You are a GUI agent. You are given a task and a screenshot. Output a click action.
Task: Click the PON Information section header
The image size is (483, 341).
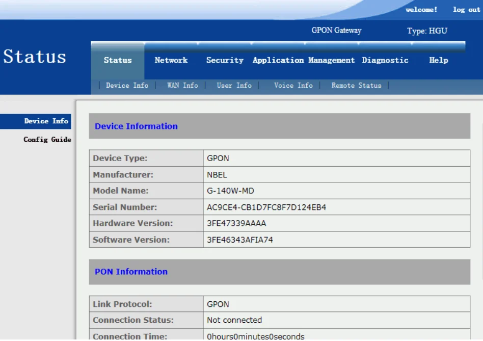click(x=131, y=272)
